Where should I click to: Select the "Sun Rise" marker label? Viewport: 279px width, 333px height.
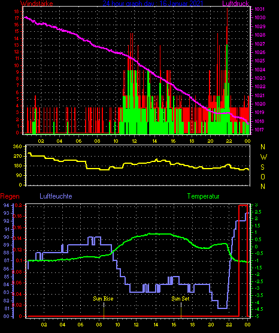[103, 299]
